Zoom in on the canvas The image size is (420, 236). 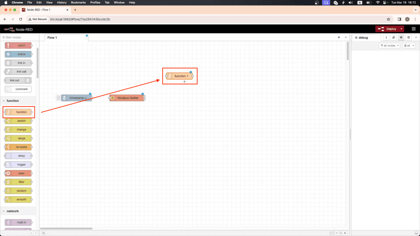[345, 233]
